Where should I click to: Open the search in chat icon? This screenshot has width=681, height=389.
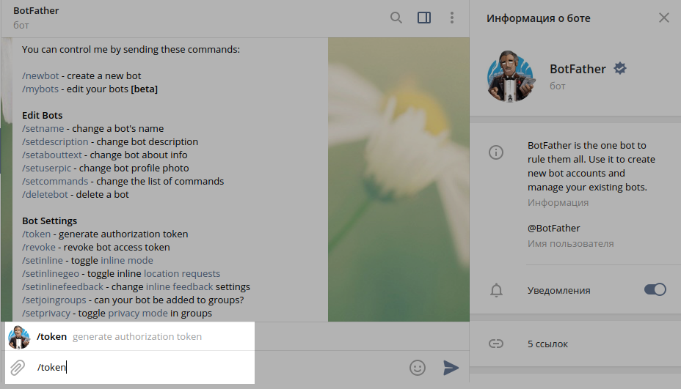pos(396,18)
